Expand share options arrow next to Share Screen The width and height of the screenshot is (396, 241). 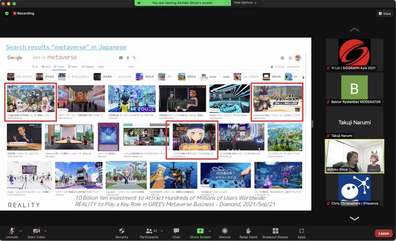coord(210,231)
